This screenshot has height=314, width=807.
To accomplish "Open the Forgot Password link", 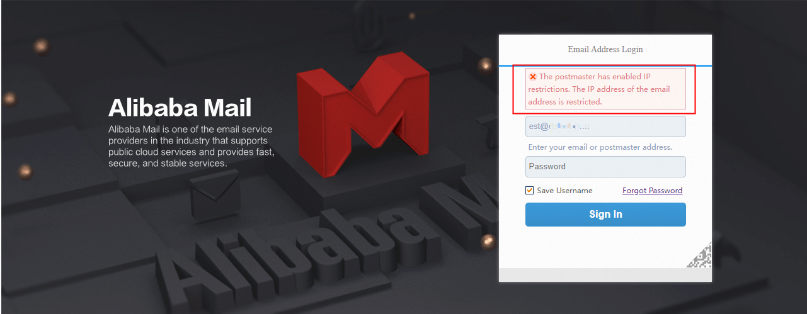I will pos(652,191).
